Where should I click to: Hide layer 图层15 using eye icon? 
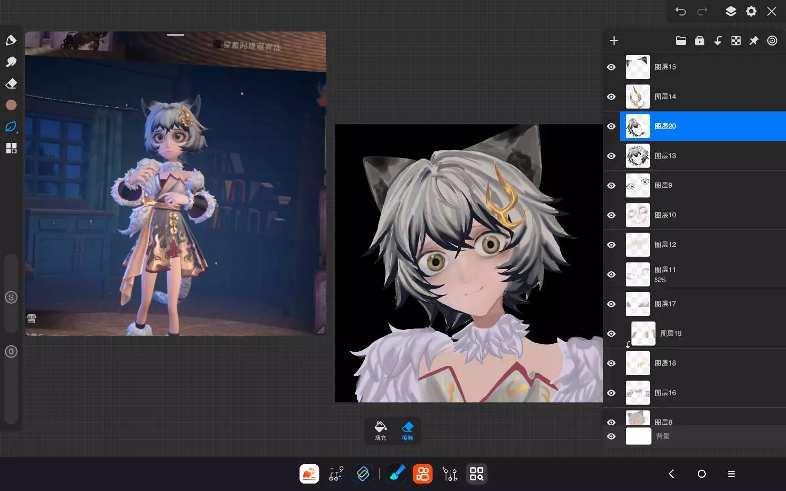[611, 67]
